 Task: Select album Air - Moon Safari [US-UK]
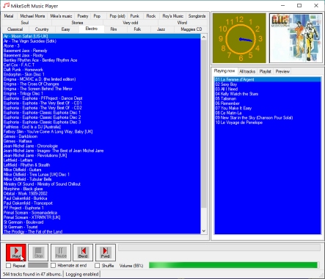pyautogui.click(x=101, y=36)
